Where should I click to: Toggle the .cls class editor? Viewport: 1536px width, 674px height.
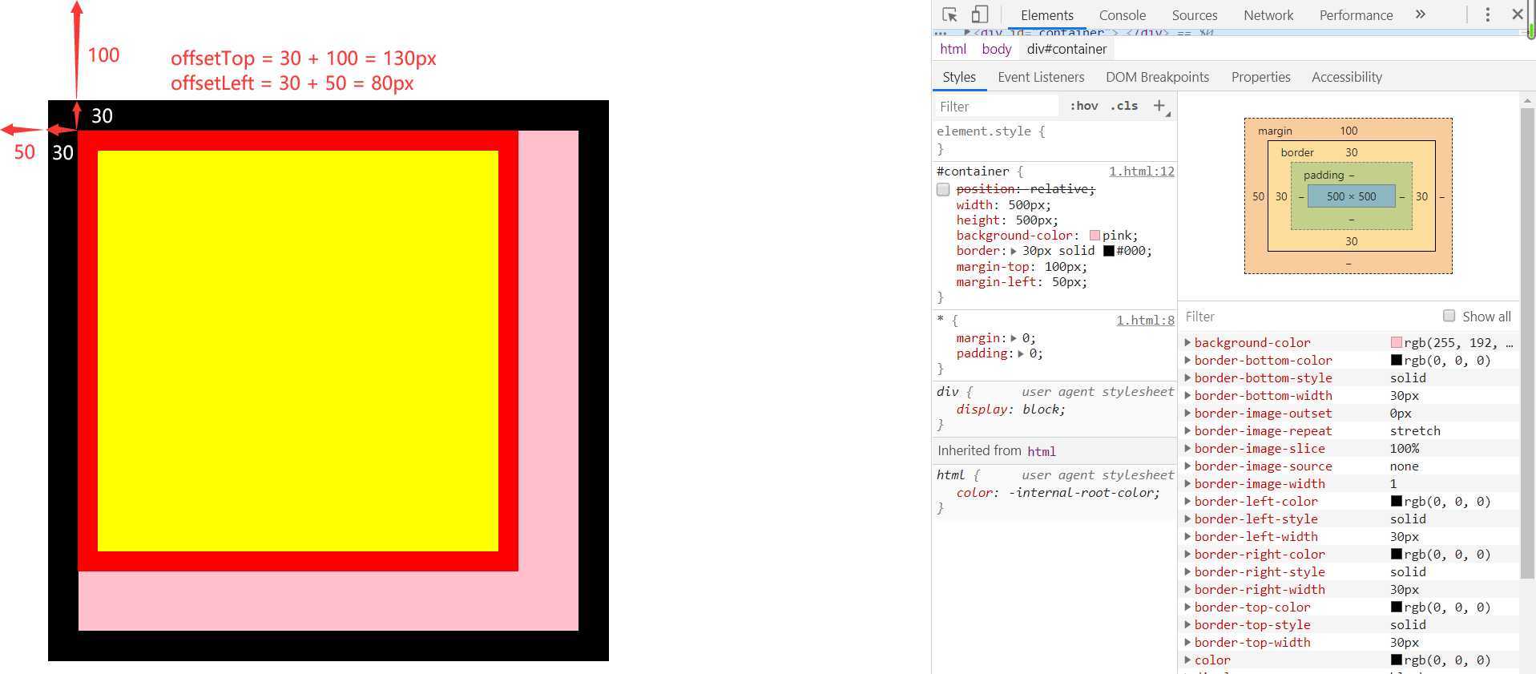tap(1124, 106)
